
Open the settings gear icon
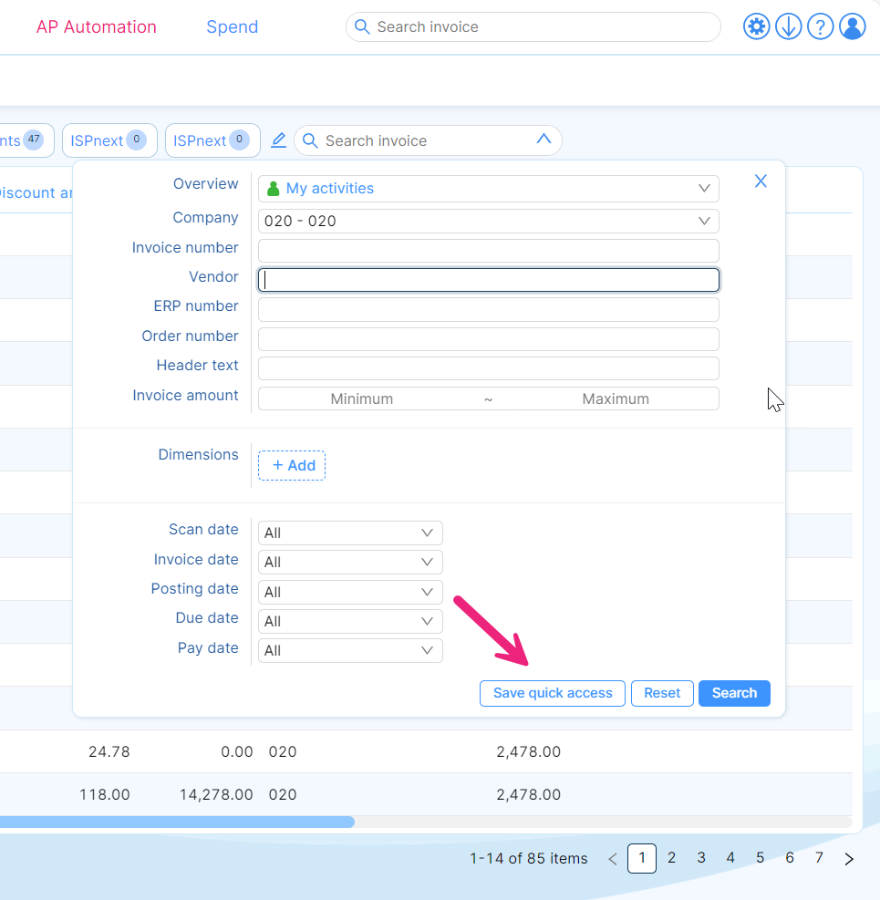pyautogui.click(x=756, y=26)
